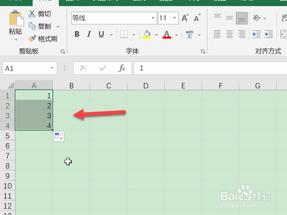Toggle italic formatting
Screen dimensions: 287x215
point(89,34)
